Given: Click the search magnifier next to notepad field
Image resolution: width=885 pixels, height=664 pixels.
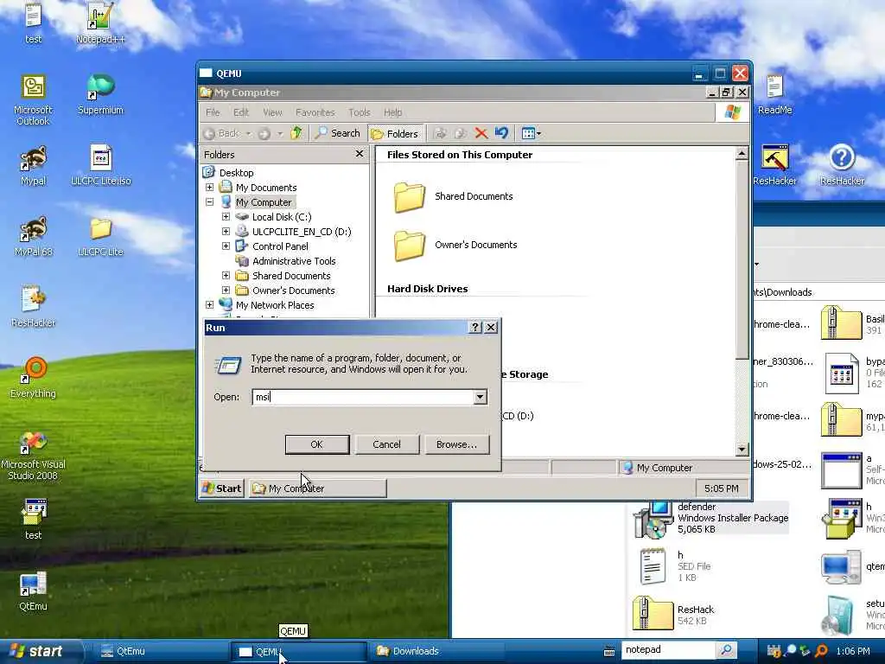Looking at the screenshot, I should [727, 650].
